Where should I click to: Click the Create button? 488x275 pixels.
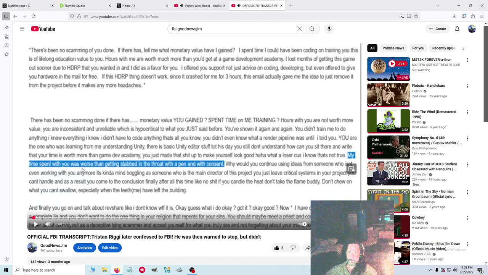437,29
